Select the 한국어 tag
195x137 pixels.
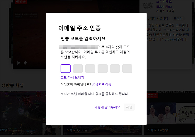tap(178, 18)
